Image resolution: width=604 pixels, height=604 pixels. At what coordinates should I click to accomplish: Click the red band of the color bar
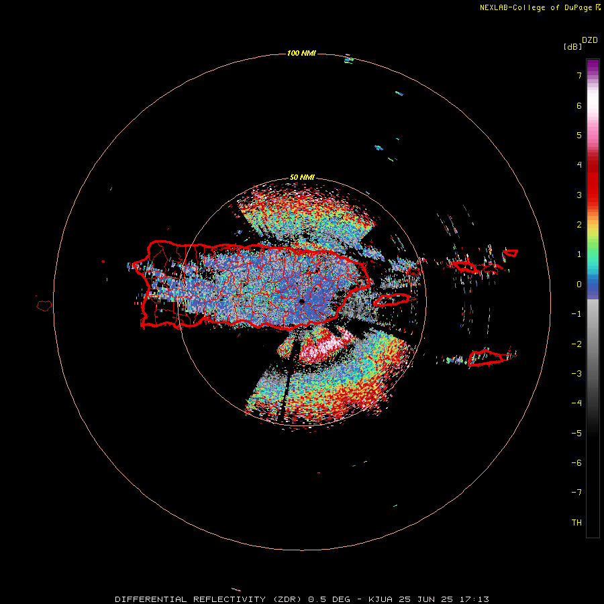pos(593,181)
